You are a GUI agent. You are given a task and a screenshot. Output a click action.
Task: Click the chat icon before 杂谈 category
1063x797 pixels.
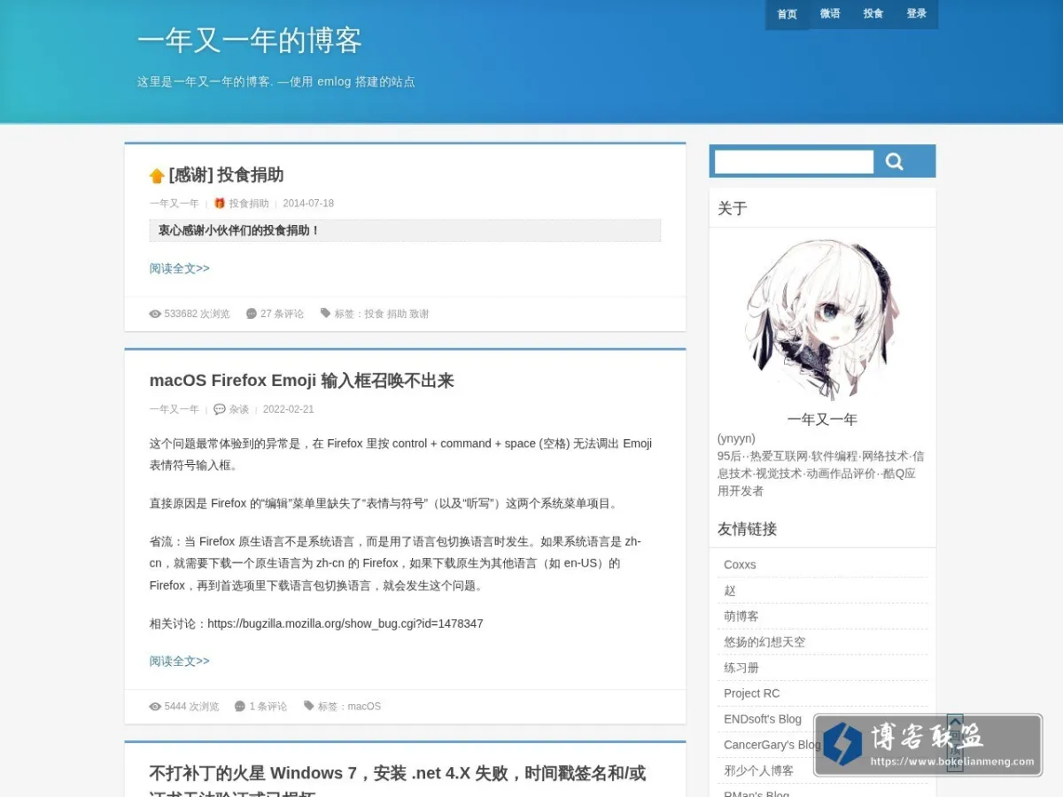pyautogui.click(x=220, y=409)
